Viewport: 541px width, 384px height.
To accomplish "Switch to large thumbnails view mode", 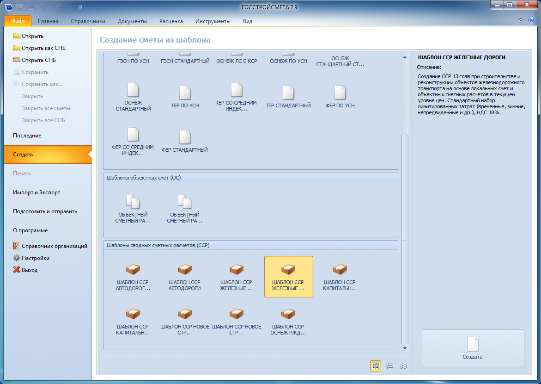I will (376, 365).
